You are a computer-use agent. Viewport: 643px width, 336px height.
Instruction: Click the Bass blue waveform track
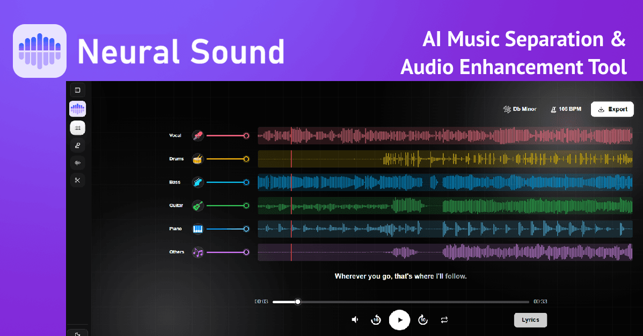coord(445,182)
